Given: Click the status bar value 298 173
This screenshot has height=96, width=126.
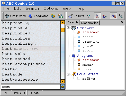Looking at the screenshot, I should pos(19,93).
